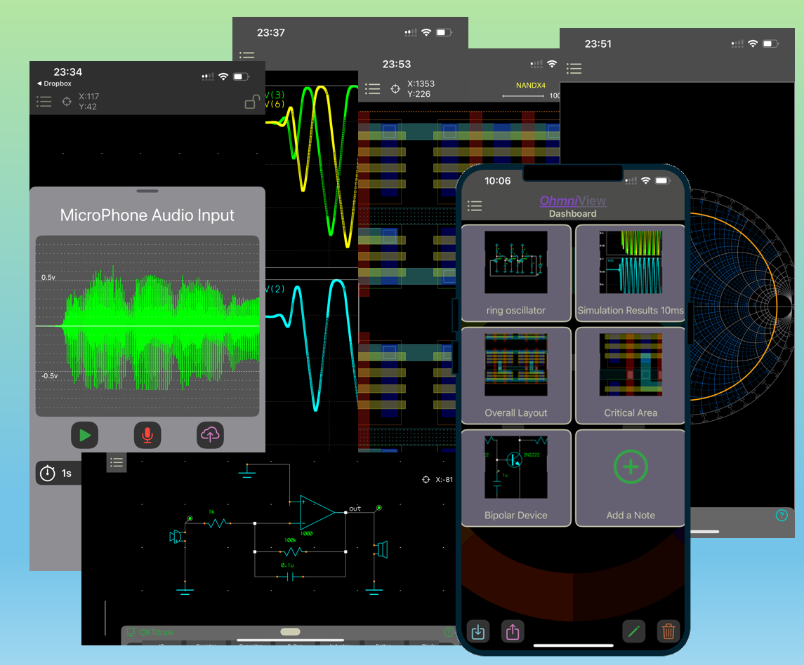Tap the blue download icon on OhmniView
804x665 pixels.
(x=479, y=631)
